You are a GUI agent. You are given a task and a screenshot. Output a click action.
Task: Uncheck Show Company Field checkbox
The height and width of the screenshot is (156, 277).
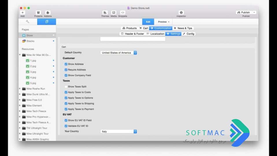pos(66,75)
